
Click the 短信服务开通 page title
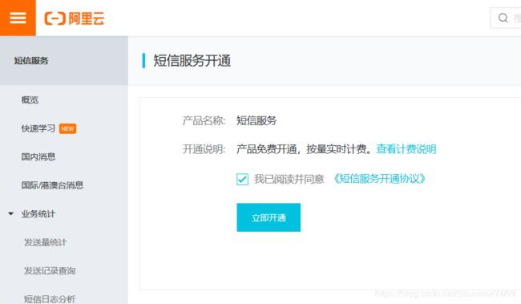point(192,61)
